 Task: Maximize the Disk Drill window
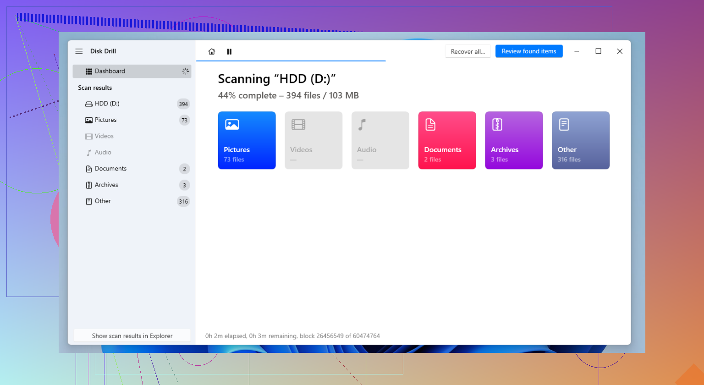coord(598,51)
